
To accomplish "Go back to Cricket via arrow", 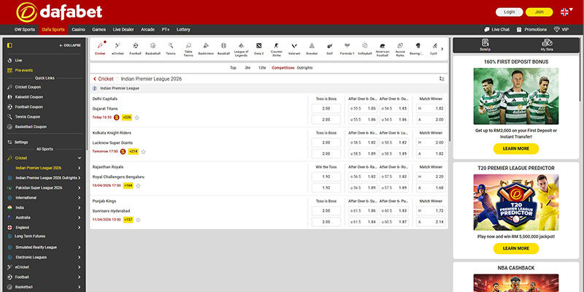I will (95, 79).
